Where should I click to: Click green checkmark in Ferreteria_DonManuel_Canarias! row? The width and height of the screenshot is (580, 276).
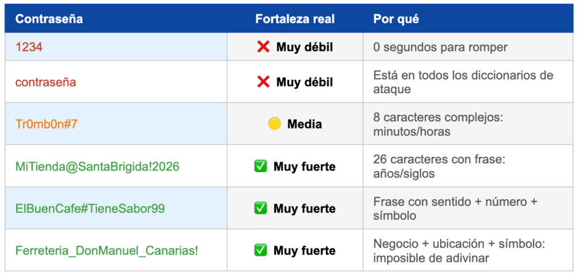coord(260,251)
